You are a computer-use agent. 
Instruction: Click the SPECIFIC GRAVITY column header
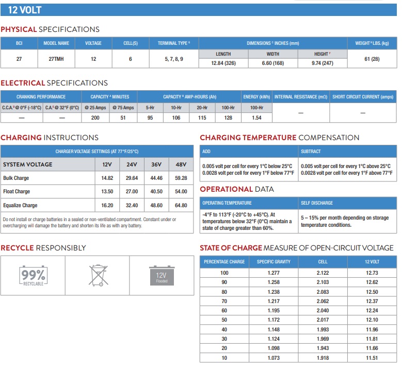[274, 262]
